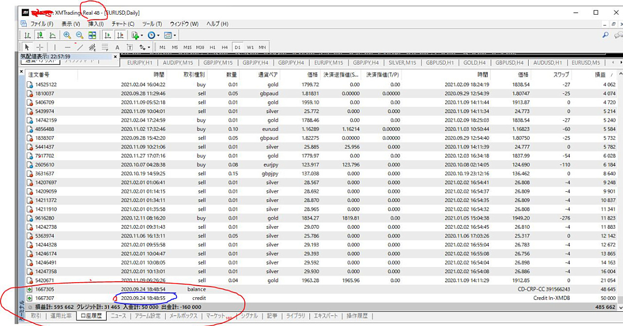This screenshot has height=326, width=623.
Task: Toggle the D1 timeframe button
Action: pyautogui.click(x=238, y=47)
